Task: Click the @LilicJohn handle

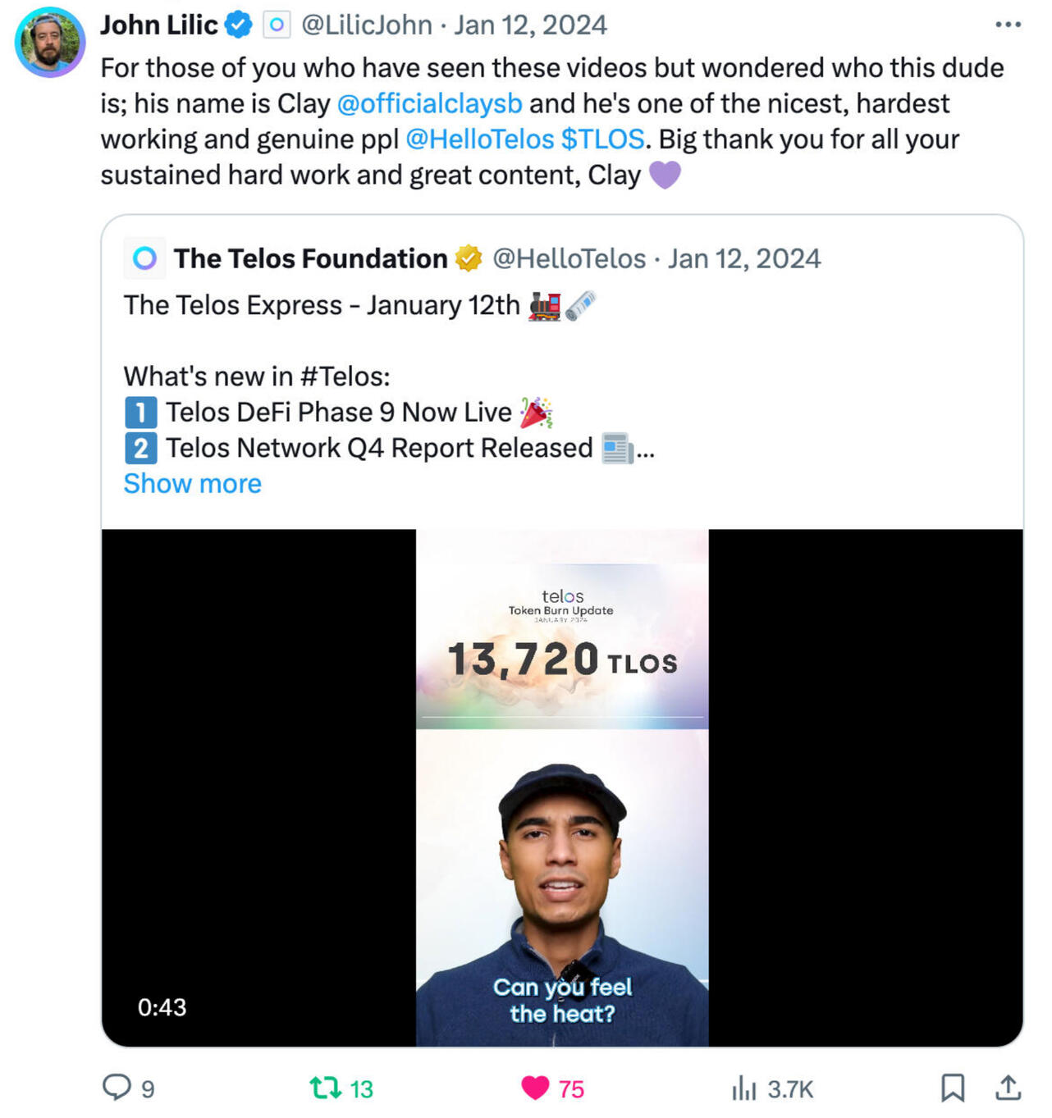Action: point(367,25)
